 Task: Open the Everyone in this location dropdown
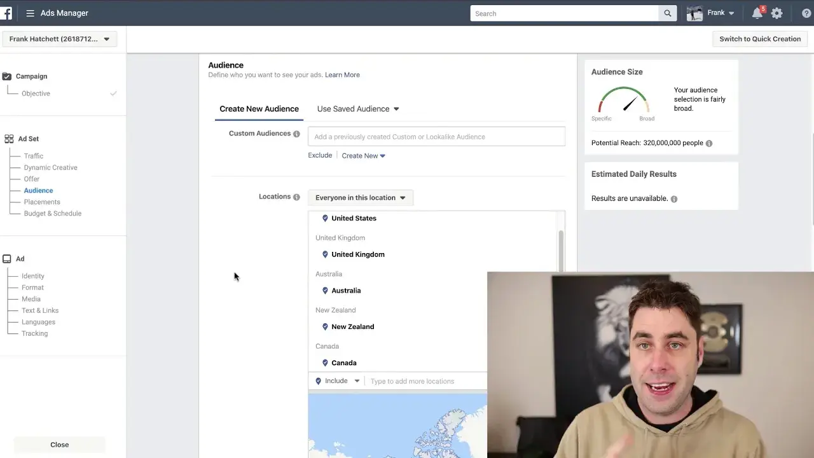[x=360, y=198]
